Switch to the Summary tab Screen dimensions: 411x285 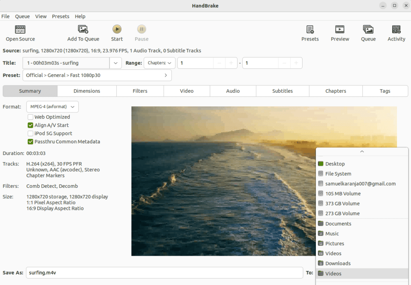click(x=30, y=91)
